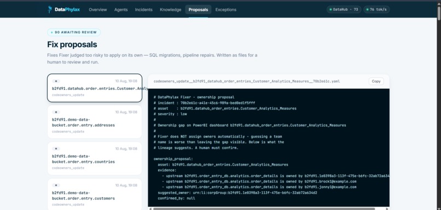The image size is (441, 210).
Task: Select the Proposals tab
Action: (x=198, y=9)
